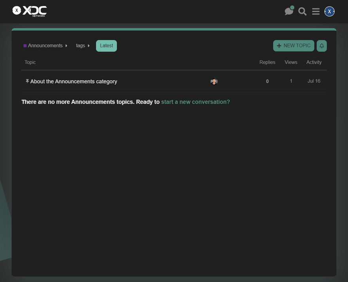This screenshot has width=348, height=282.
Task: Open search with the magnifying glass icon
Action: (x=303, y=11)
